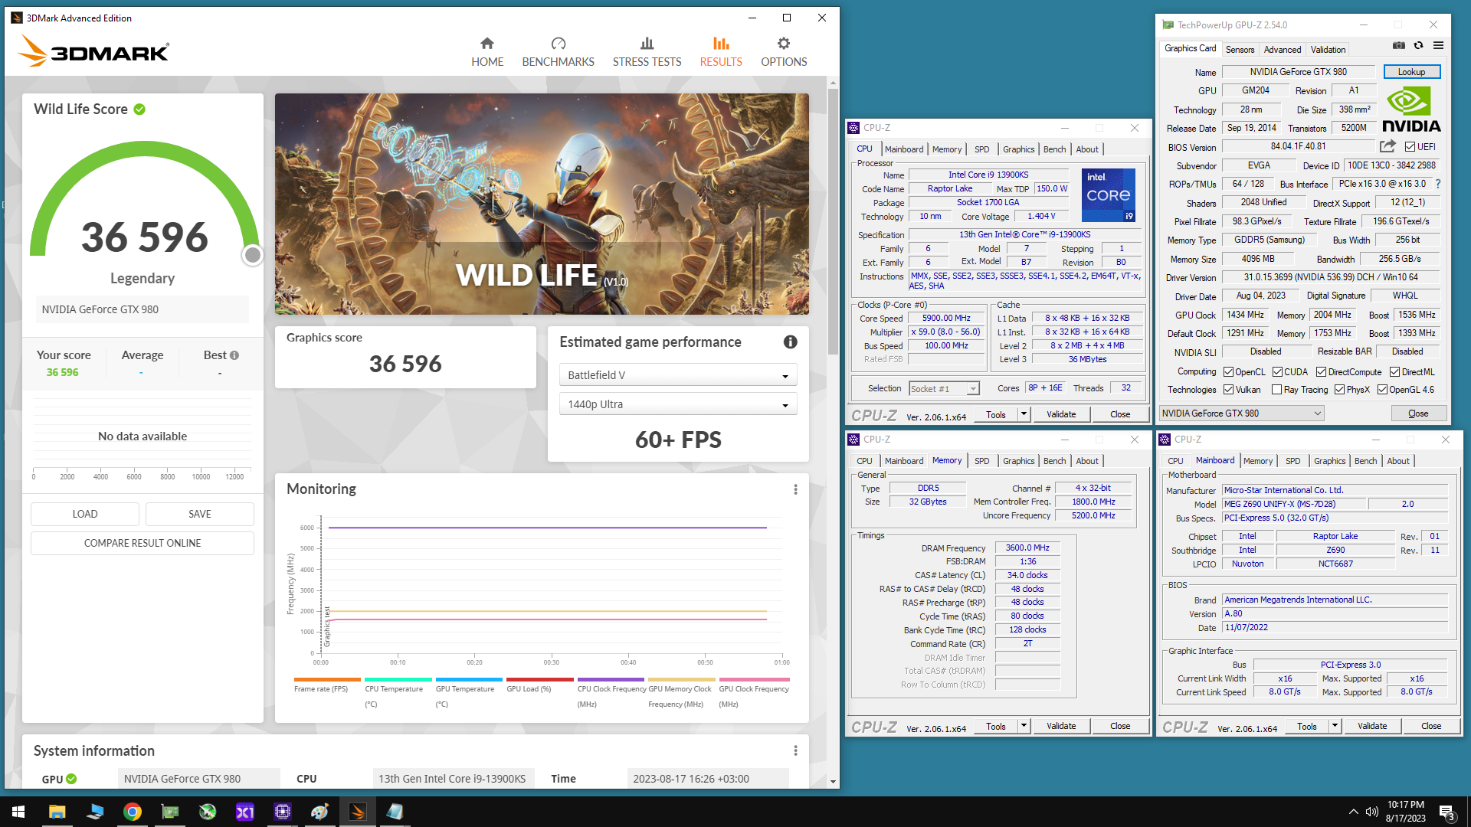The image size is (1471, 827).
Task: Open the System information three-dot menu
Action: pos(795,750)
